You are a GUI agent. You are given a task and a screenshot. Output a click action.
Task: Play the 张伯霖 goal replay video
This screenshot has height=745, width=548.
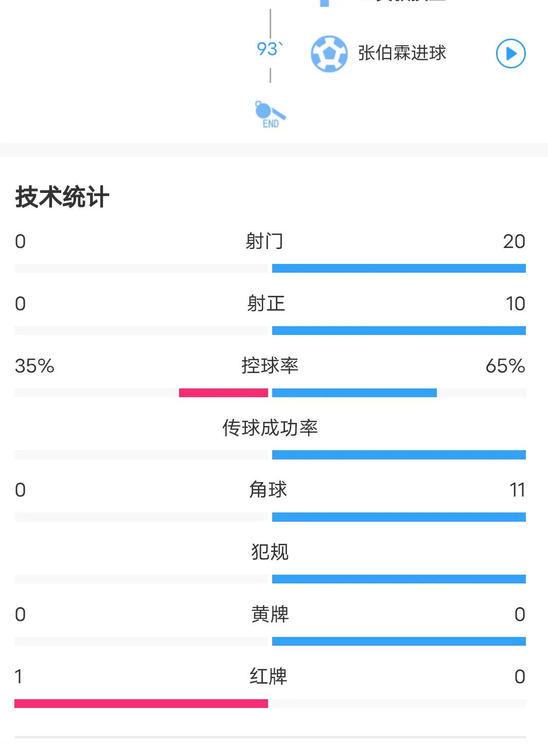pos(510,54)
